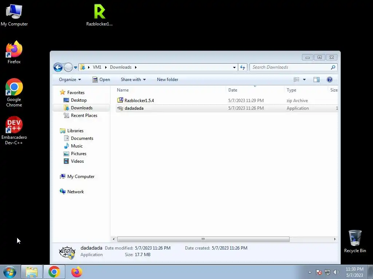This screenshot has height=279, width=373.
Task: Click VM1 in the address path
Action: 97,67
